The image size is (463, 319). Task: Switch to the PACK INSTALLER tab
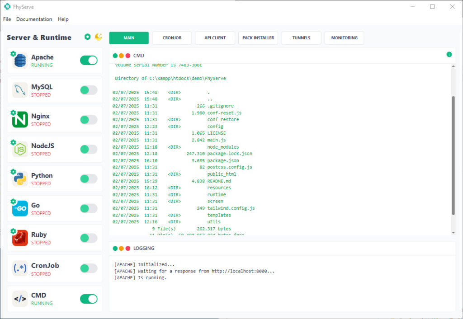(x=258, y=38)
